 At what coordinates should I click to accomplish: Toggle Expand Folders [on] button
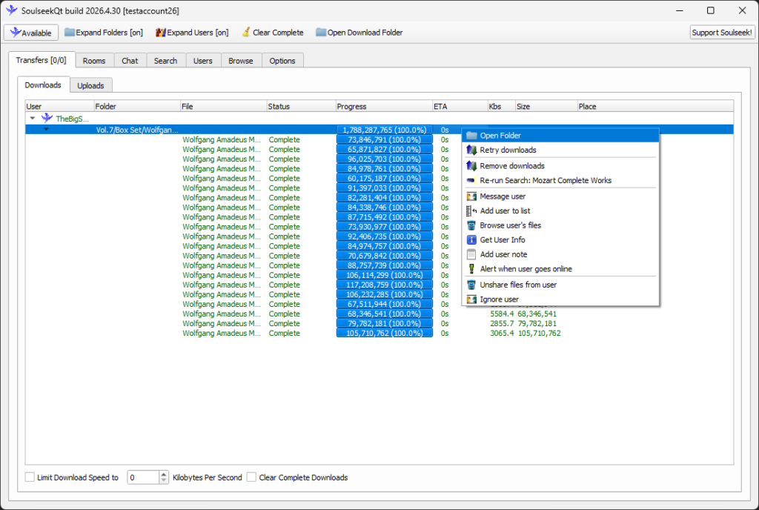click(x=104, y=33)
